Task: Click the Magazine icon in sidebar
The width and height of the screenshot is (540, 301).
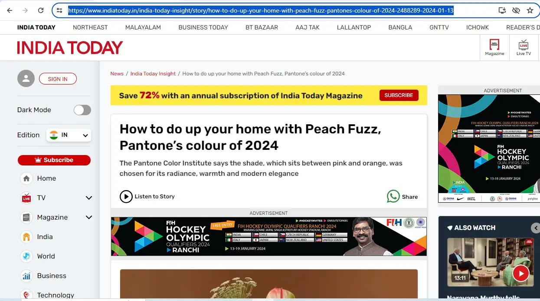Action: [x=26, y=217]
